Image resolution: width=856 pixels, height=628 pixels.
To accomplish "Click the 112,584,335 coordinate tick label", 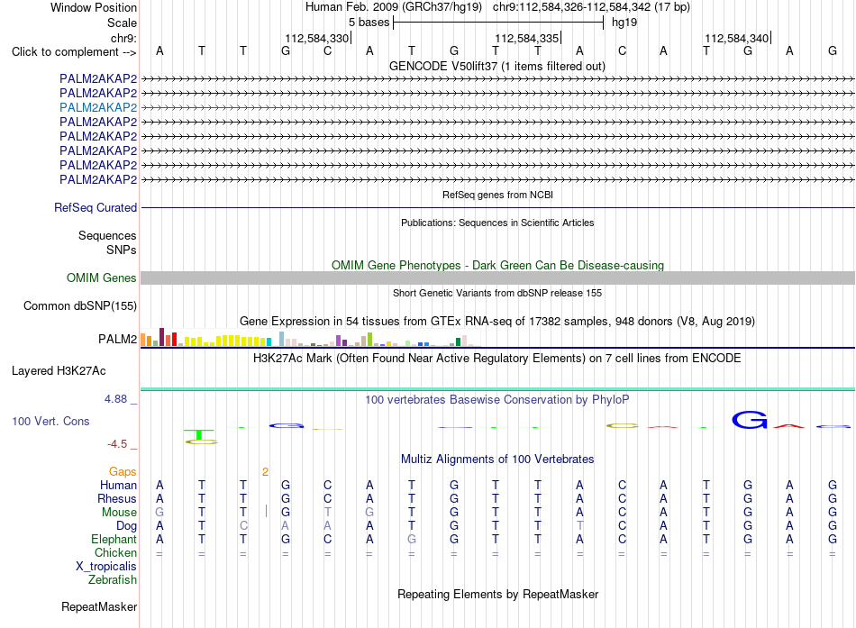I will pos(527,38).
